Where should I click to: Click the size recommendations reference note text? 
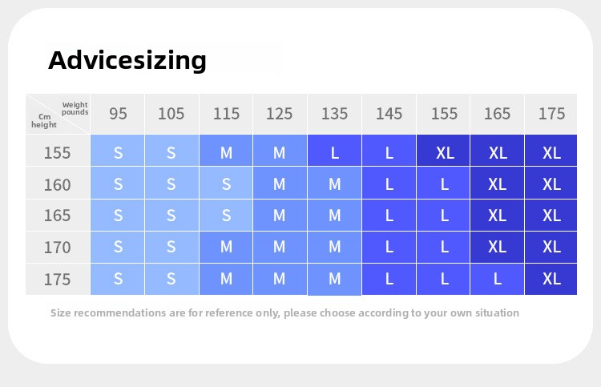tap(284, 312)
